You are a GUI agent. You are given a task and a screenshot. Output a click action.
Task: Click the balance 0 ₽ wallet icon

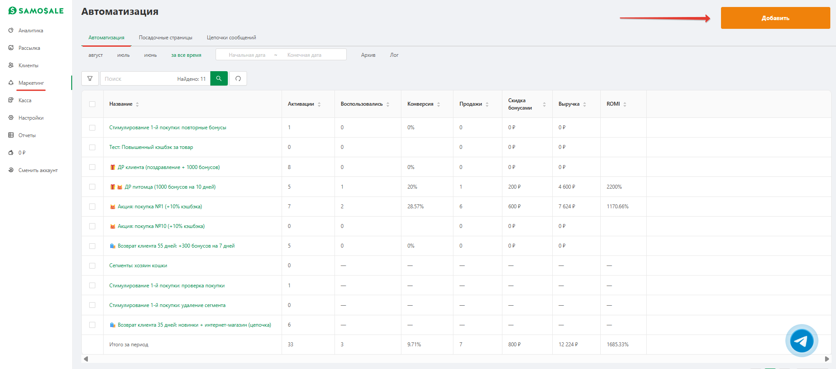[x=11, y=153]
